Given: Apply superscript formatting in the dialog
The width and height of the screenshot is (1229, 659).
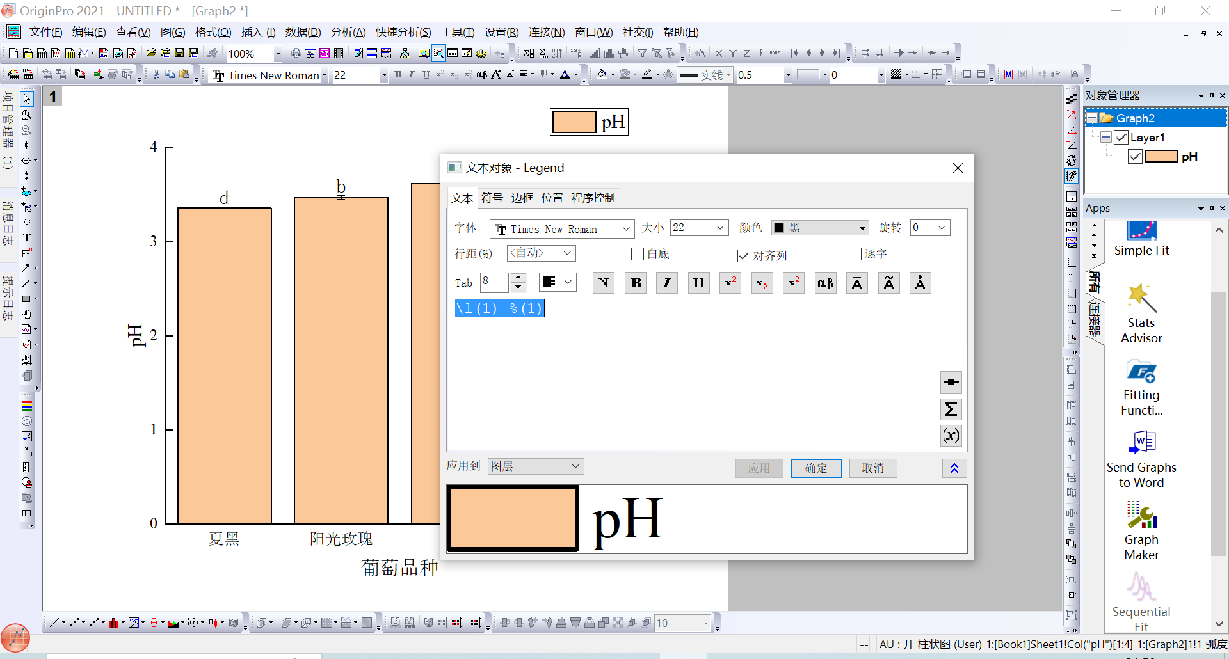Looking at the screenshot, I should [730, 283].
